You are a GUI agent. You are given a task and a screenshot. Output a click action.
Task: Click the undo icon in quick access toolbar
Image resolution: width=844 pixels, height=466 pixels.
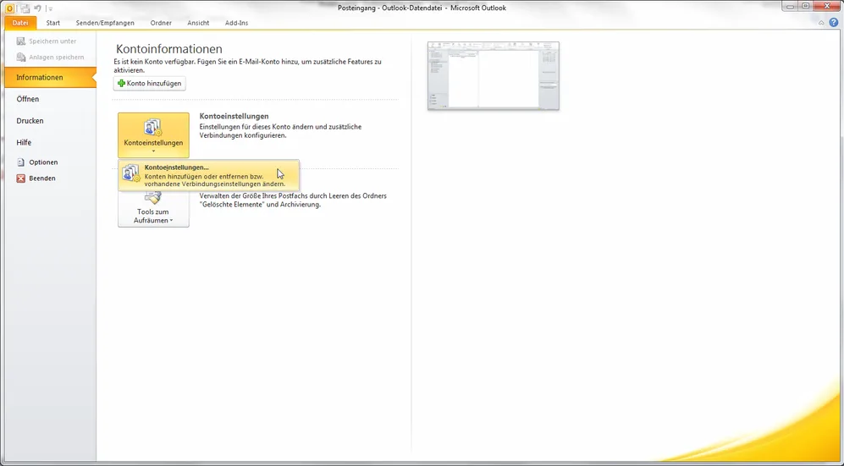click(37, 8)
